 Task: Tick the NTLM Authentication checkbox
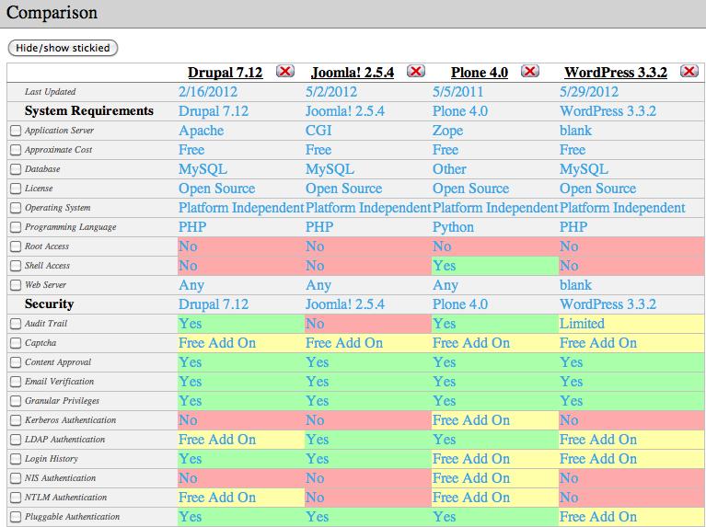(x=16, y=498)
